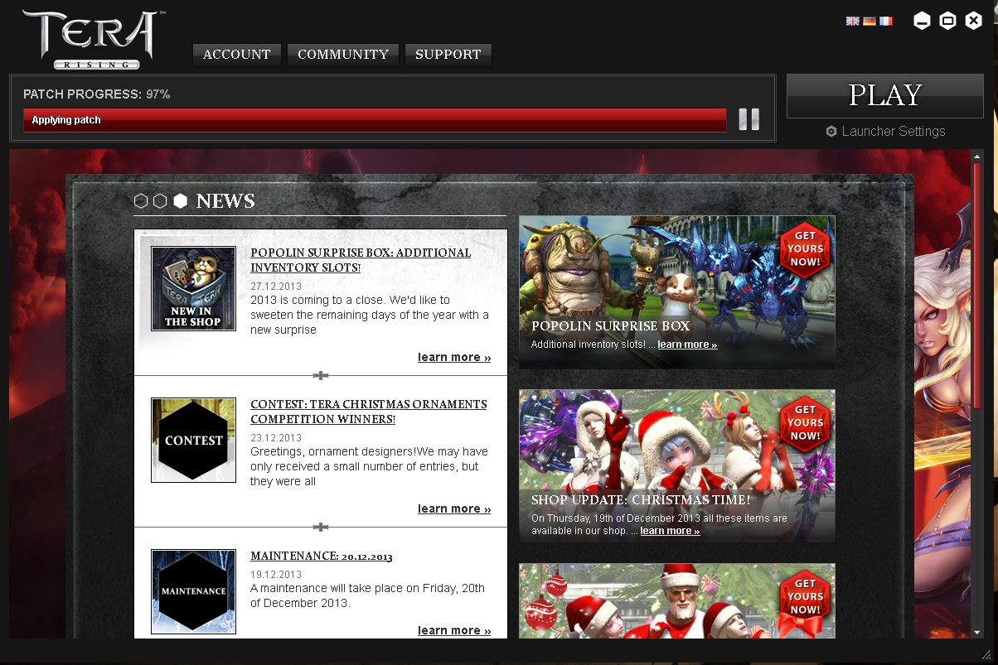Image resolution: width=998 pixels, height=665 pixels.
Task: Open the Contest hexagon thumbnail
Action: pyautogui.click(x=193, y=440)
